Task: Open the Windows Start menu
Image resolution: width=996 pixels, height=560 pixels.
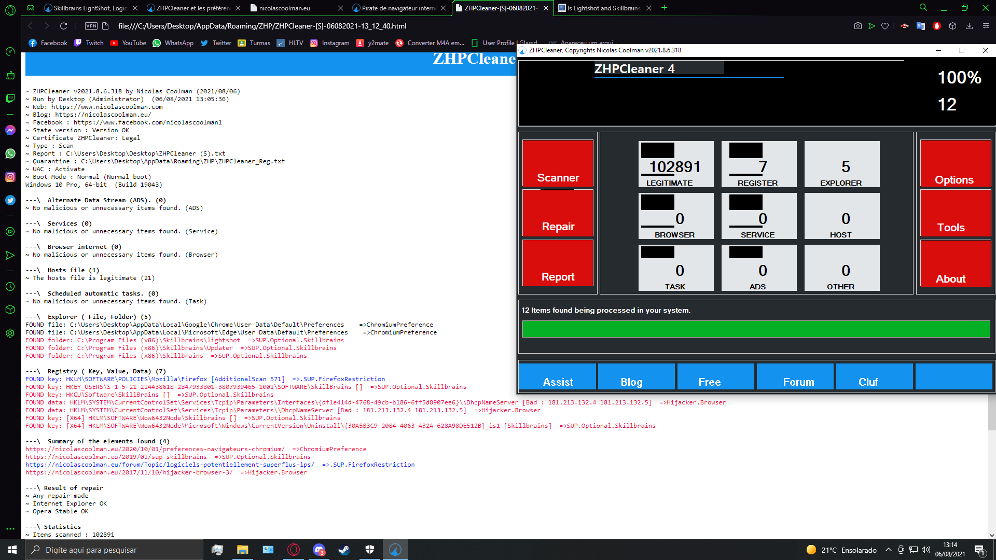Action: coord(12,550)
